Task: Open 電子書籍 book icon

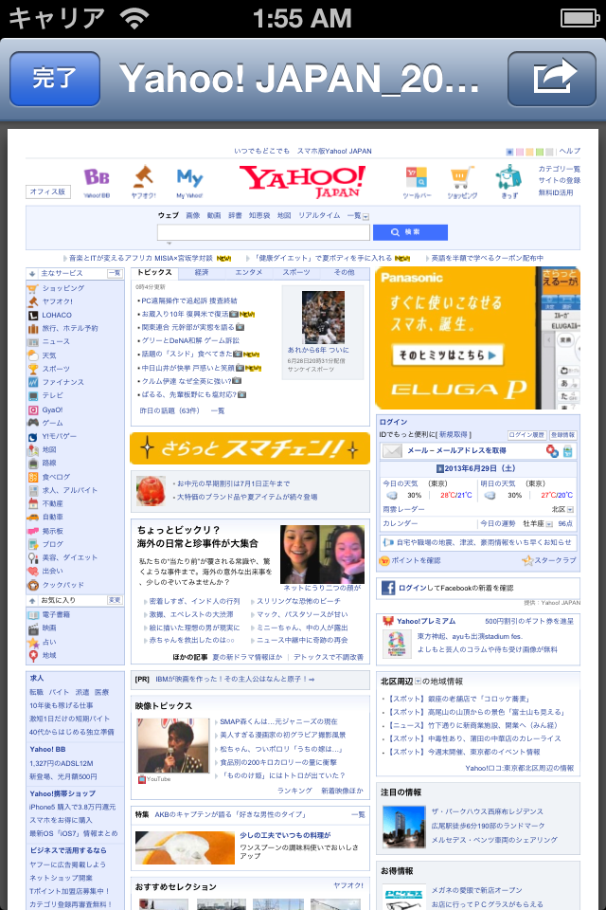Action: point(34,614)
